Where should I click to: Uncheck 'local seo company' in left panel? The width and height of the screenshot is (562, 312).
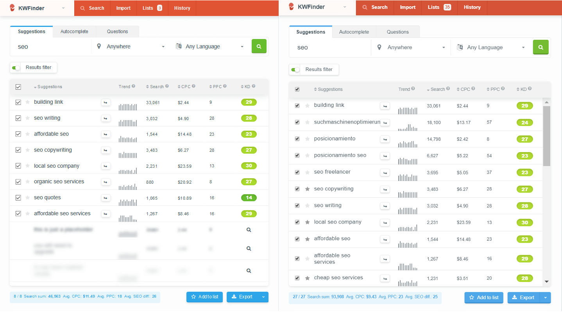point(18,166)
